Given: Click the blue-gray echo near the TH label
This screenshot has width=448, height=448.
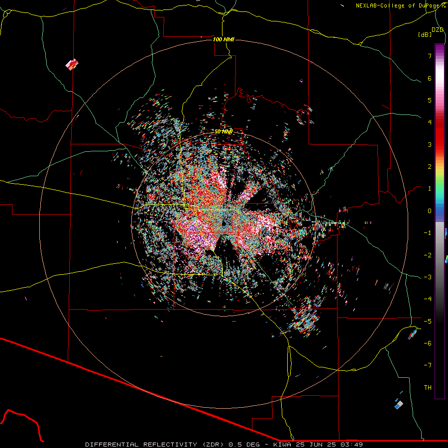Looking at the screenshot, I should 399,404.
